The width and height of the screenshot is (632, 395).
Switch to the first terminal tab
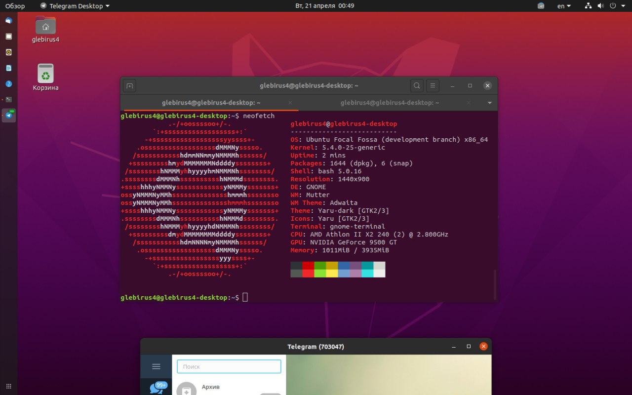(x=211, y=103)
